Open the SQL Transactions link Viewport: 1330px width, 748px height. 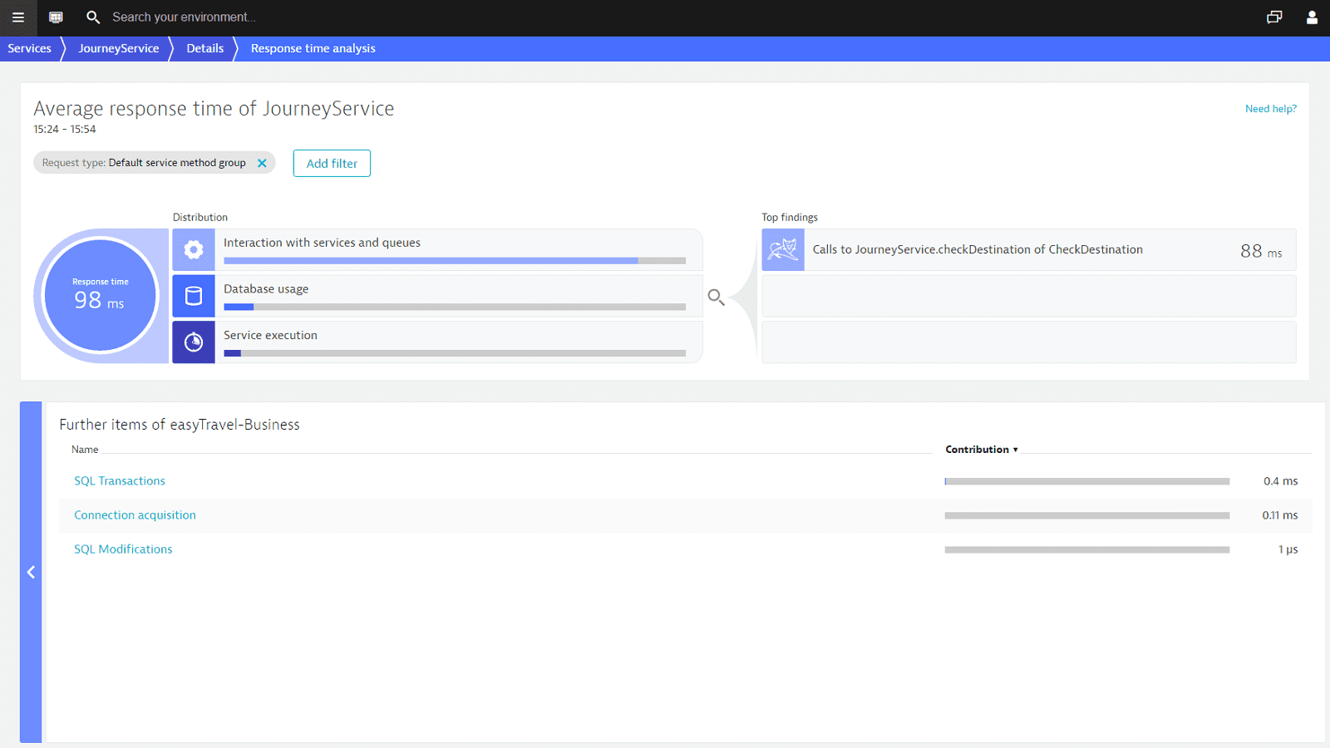pyautogui.click(x=120, y=481)
